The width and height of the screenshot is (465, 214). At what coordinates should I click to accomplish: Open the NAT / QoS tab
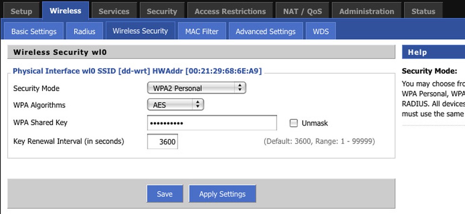[302, 11]
